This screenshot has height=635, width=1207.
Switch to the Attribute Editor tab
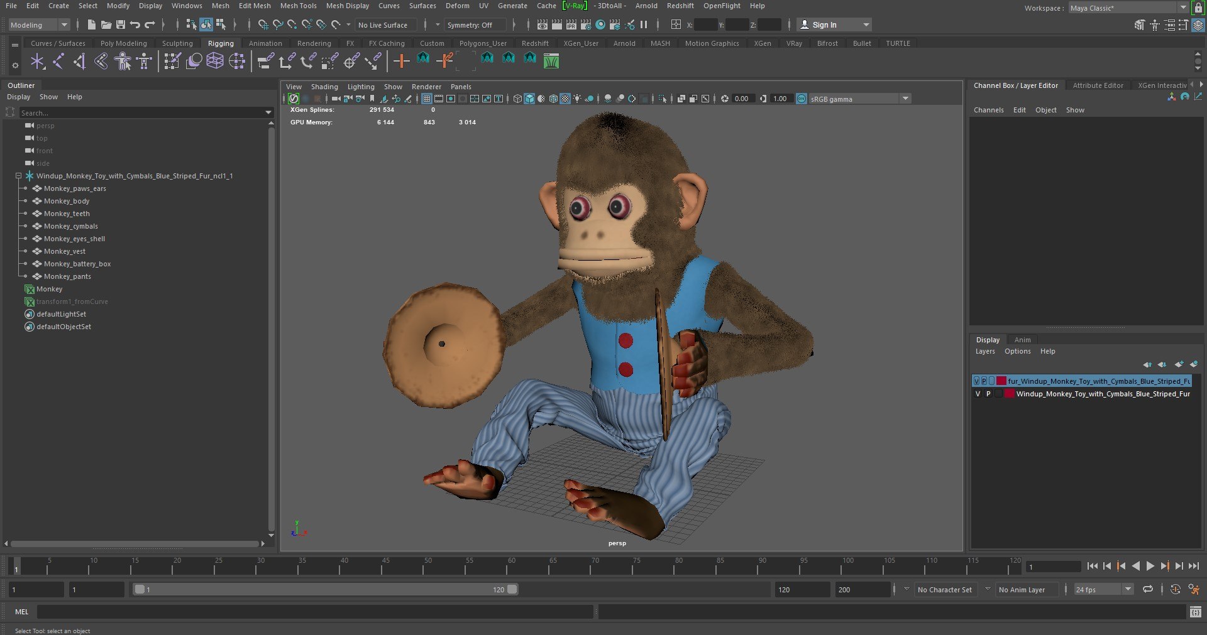point(1098,85)
